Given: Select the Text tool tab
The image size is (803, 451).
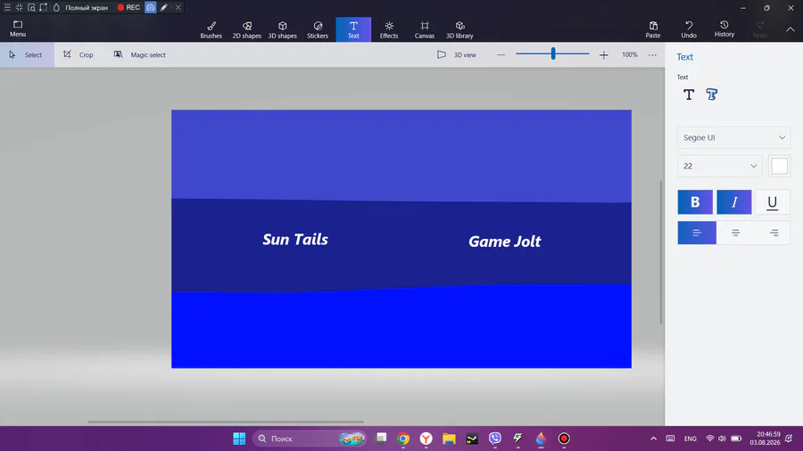Looking at the screenshot, I should [x=353, y=29].
